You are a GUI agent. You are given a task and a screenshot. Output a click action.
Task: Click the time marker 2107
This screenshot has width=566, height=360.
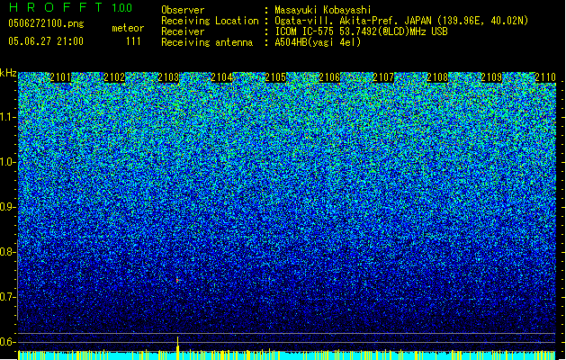pyautogui.click(x=383, y=77)
